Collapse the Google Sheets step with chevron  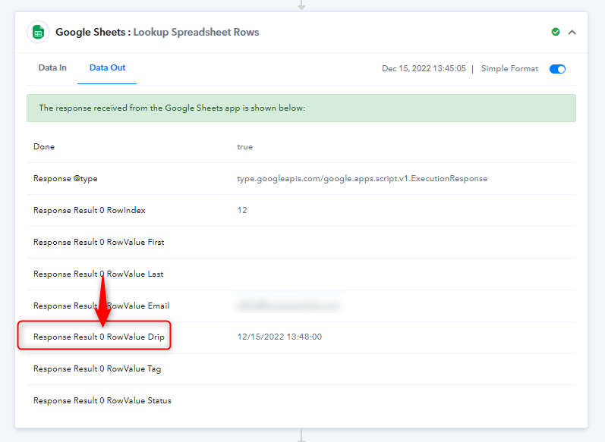(x=572, y=33)
